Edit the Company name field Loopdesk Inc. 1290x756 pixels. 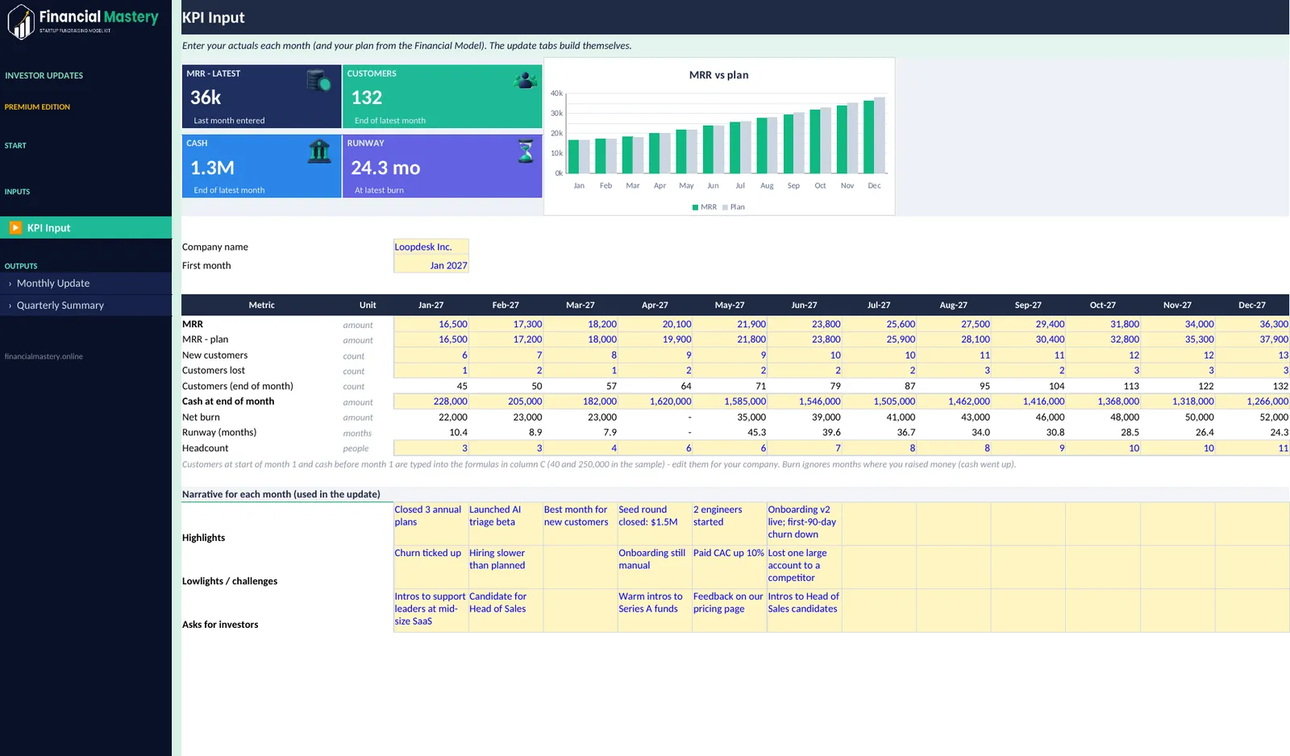tap(431, 247)
